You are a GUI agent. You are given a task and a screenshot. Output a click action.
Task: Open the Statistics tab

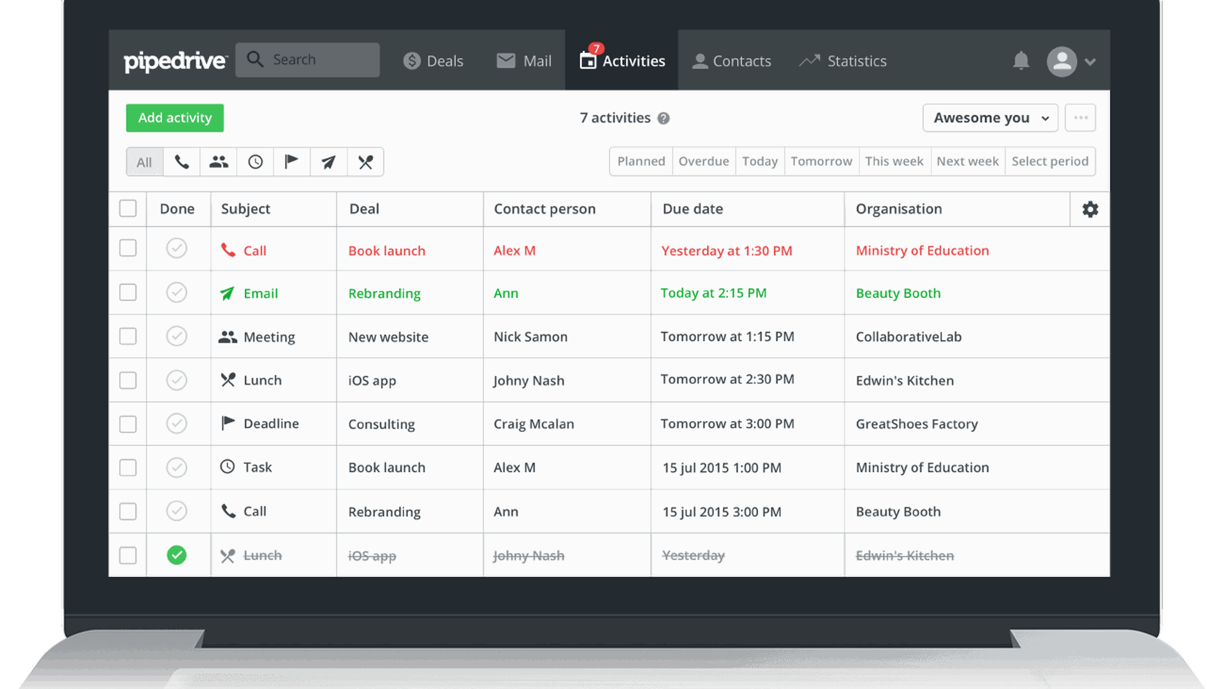point(843,61)
